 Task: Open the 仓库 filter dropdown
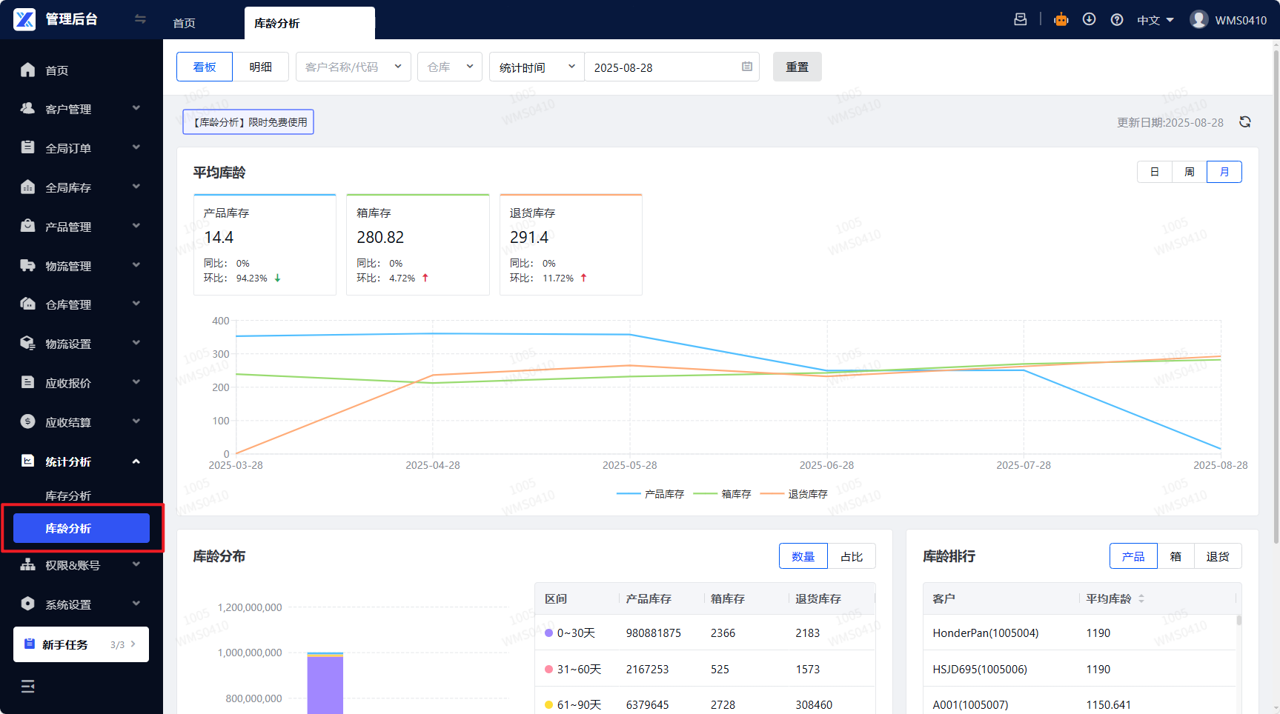coord(449,67)
